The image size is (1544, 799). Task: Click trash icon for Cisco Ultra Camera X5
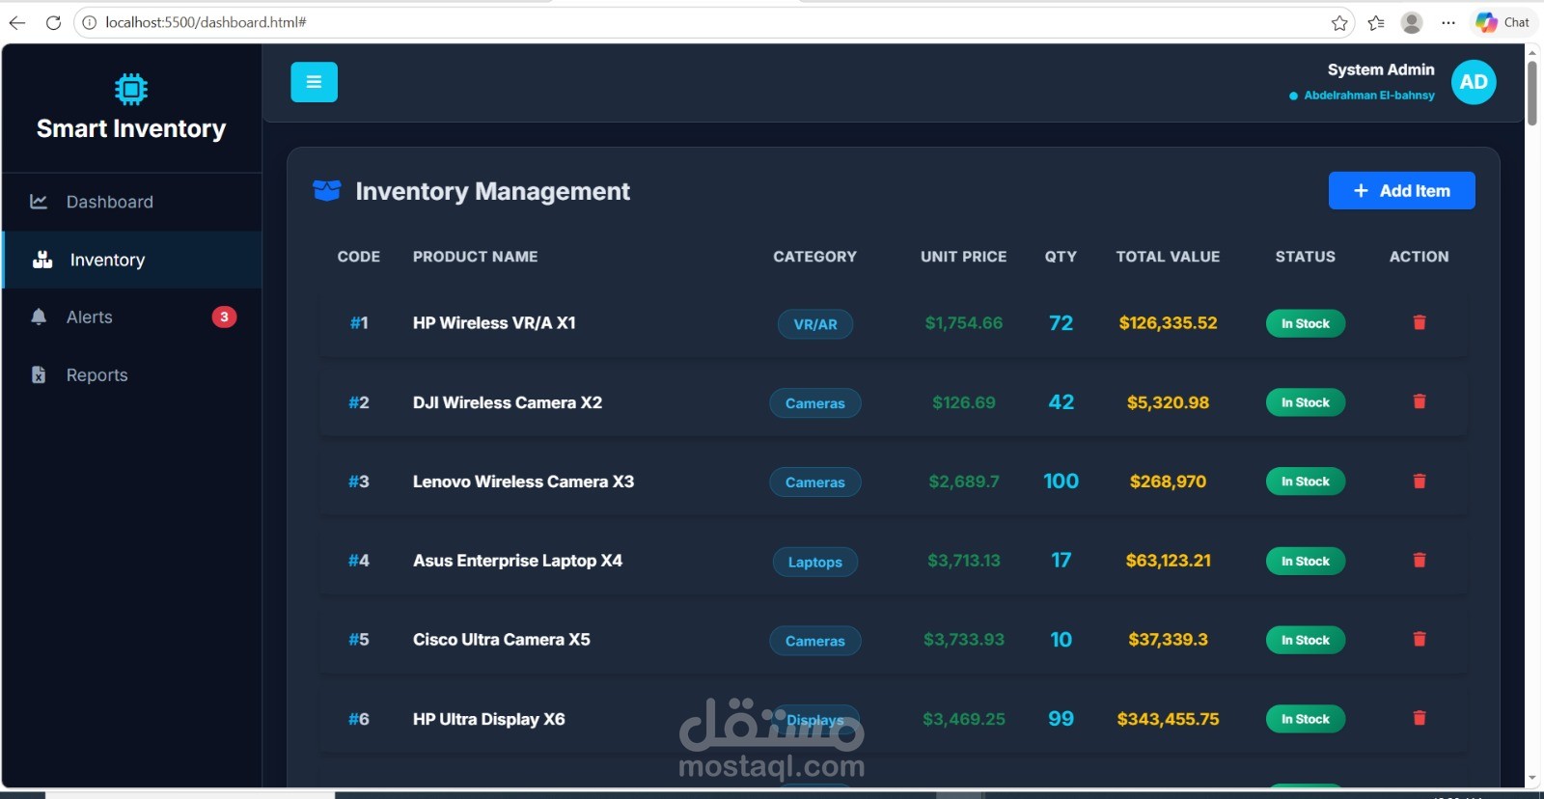[x=1420, y=639]
